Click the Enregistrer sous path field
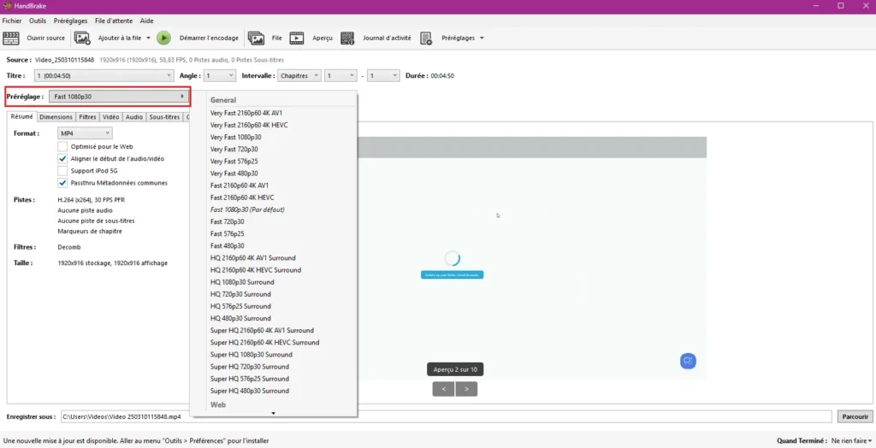This screenshot has height=448, width=876. click(446, 416)
